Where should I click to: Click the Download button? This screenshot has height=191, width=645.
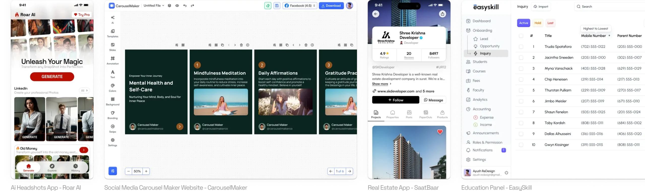pos(331,6)
